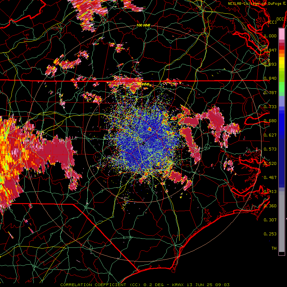The width and height of the screenshot is (287, 287).
Task: Click the 0.947 legend value
Action: (x=270, y=50)
